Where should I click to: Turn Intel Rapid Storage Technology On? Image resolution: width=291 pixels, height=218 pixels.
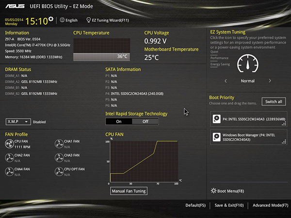pyautogui.click(x=119, y=122)
